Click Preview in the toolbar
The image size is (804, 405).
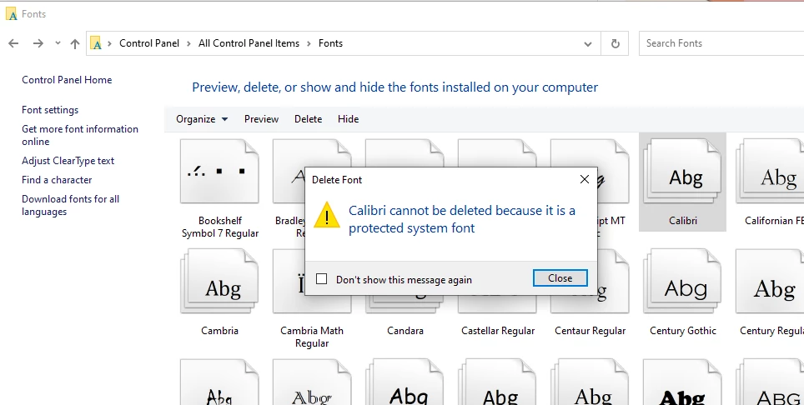[262, 119]
